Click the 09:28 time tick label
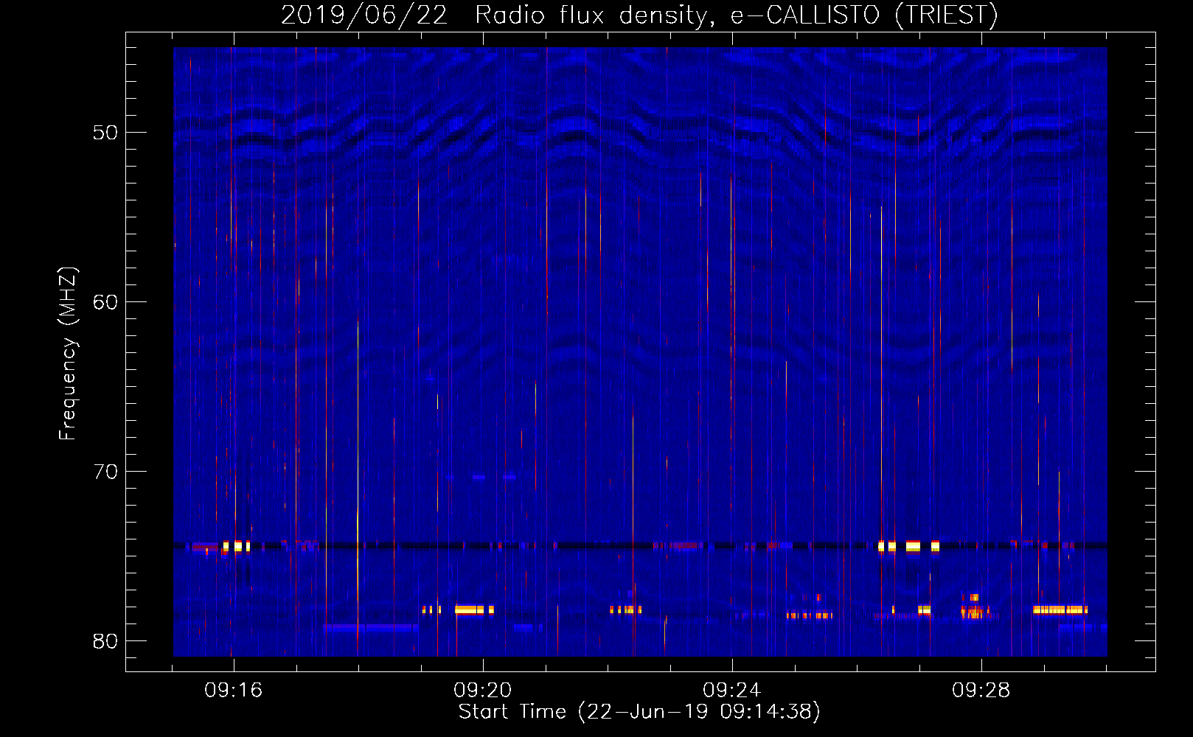1193x737 pixels. 981,691
